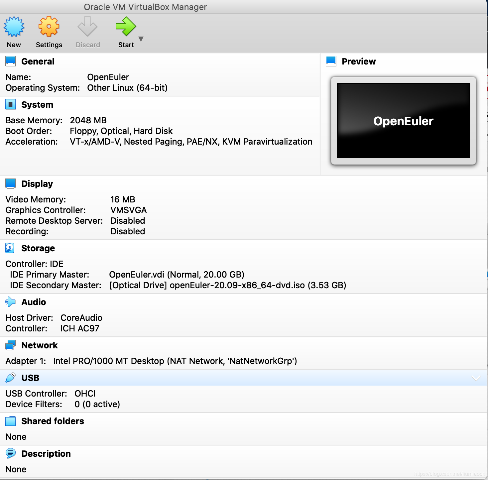This screenshot has width=488, height=480.
Task: Click the USB section plug icon
Action: point(11,378)
